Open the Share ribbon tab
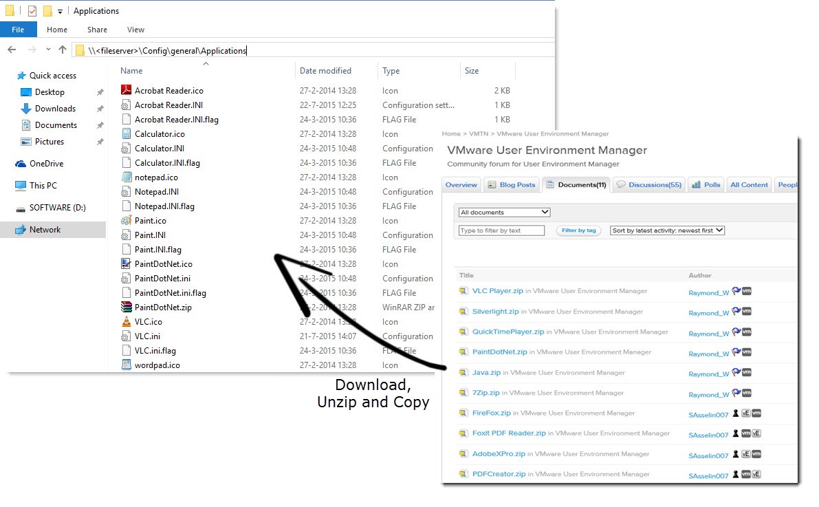 point(97,30)
